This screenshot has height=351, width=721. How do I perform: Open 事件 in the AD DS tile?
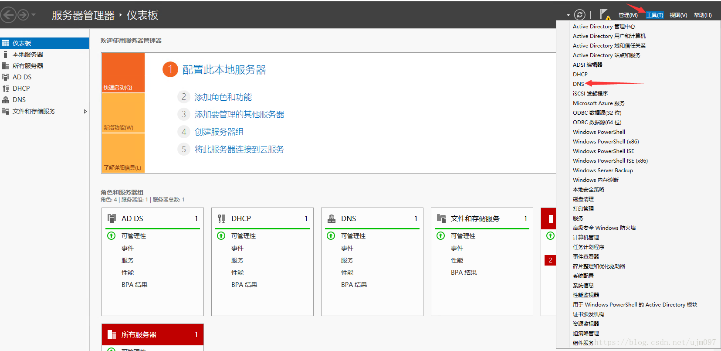click(x=128, y=248)
